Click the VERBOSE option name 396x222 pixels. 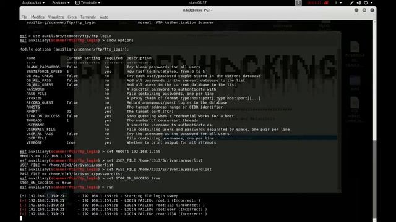coord(34,142)
